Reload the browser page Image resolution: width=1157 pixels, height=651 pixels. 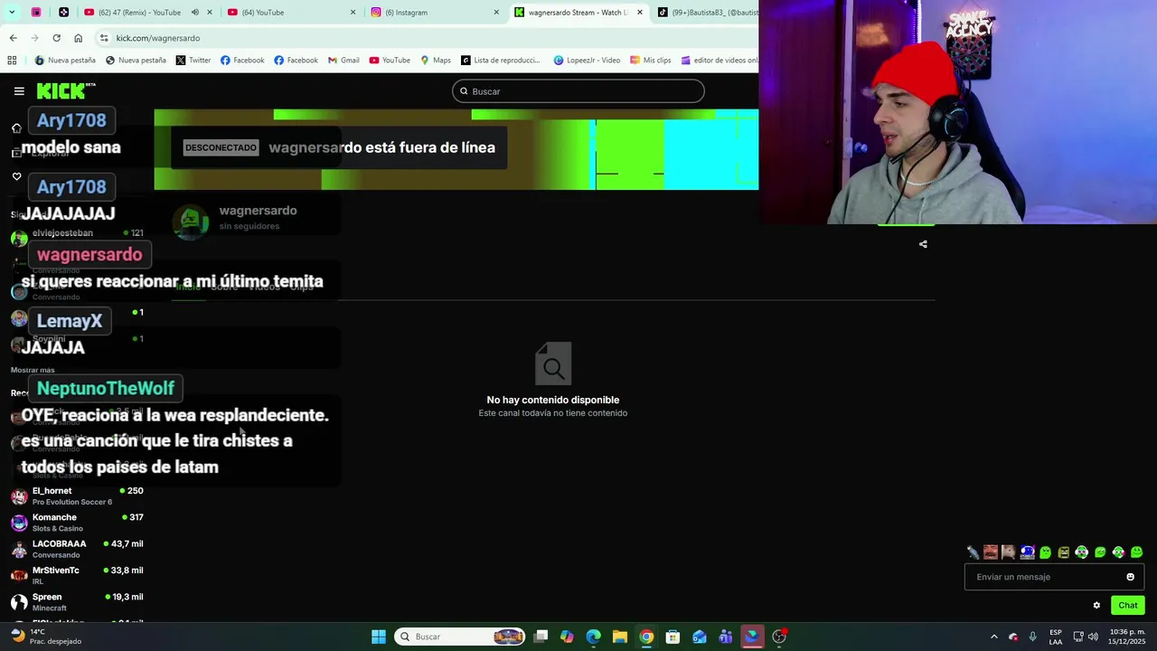coord(56,38)
